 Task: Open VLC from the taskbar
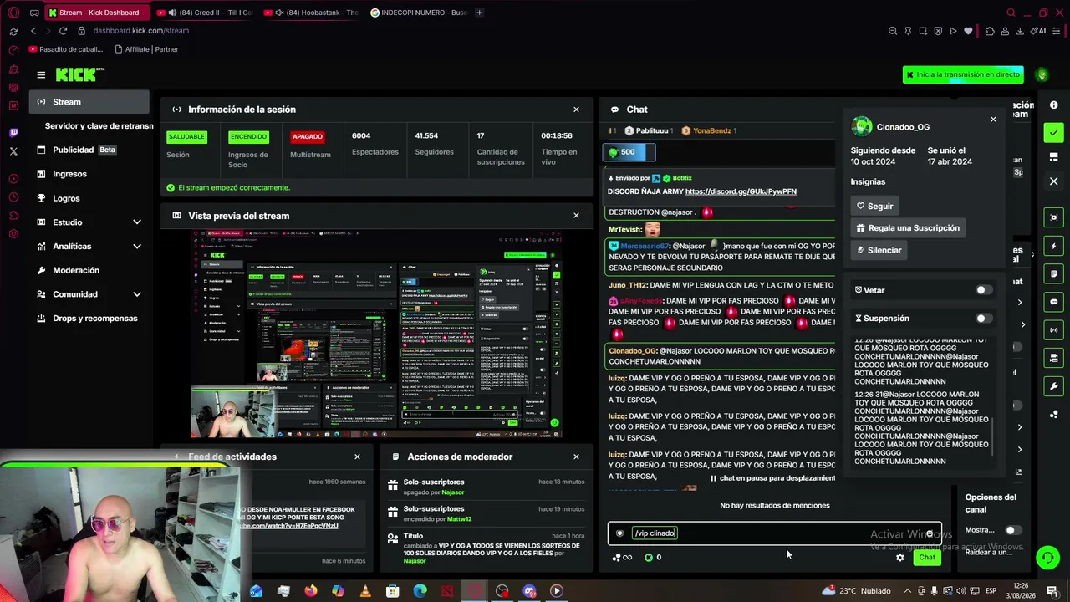(365, 591)
